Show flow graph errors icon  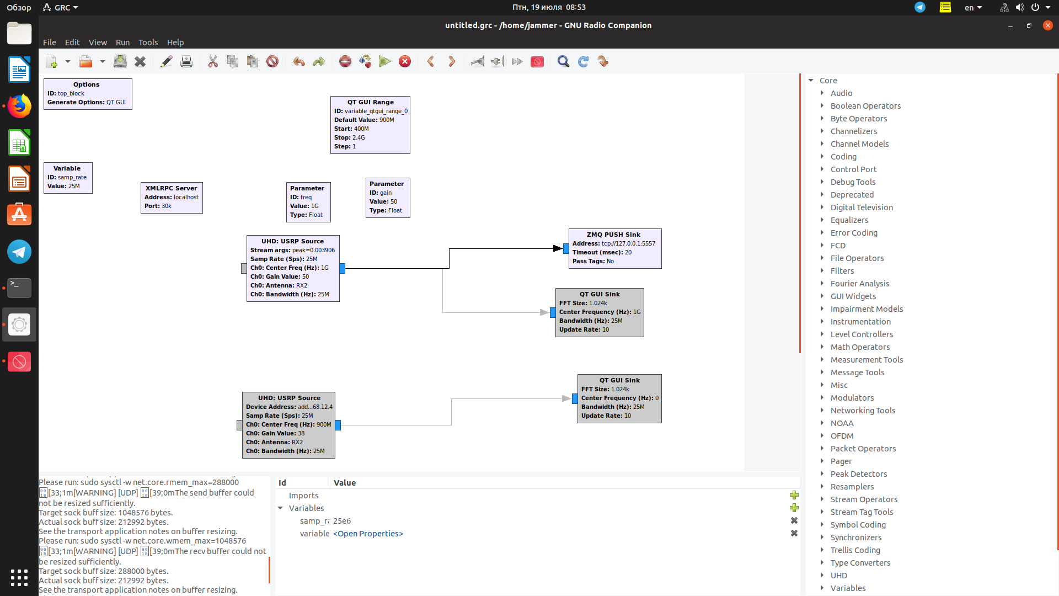pyautogui.click(x=345, y=62)
